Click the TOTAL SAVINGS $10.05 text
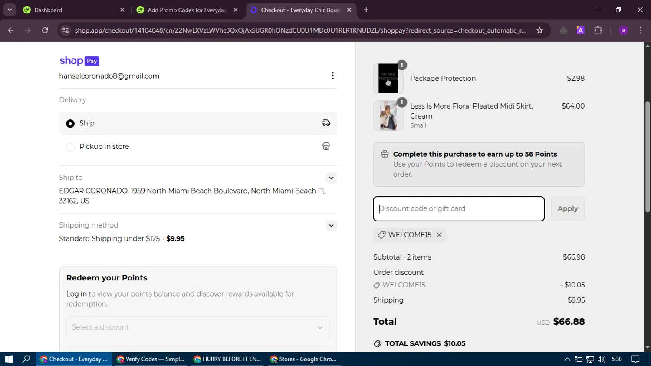The height and width of the screenshot is (366, 651). pyautogui.click(x=425, y=344)
